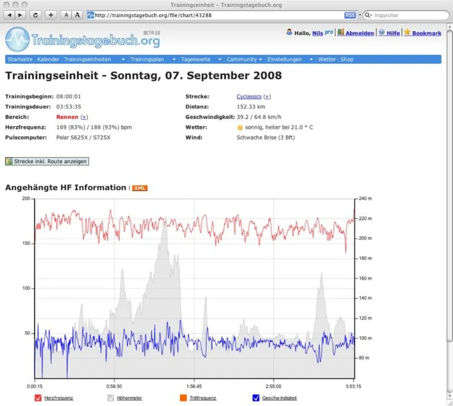
Task: Click the orange XML export badge
Action: [x=140, y=188]
